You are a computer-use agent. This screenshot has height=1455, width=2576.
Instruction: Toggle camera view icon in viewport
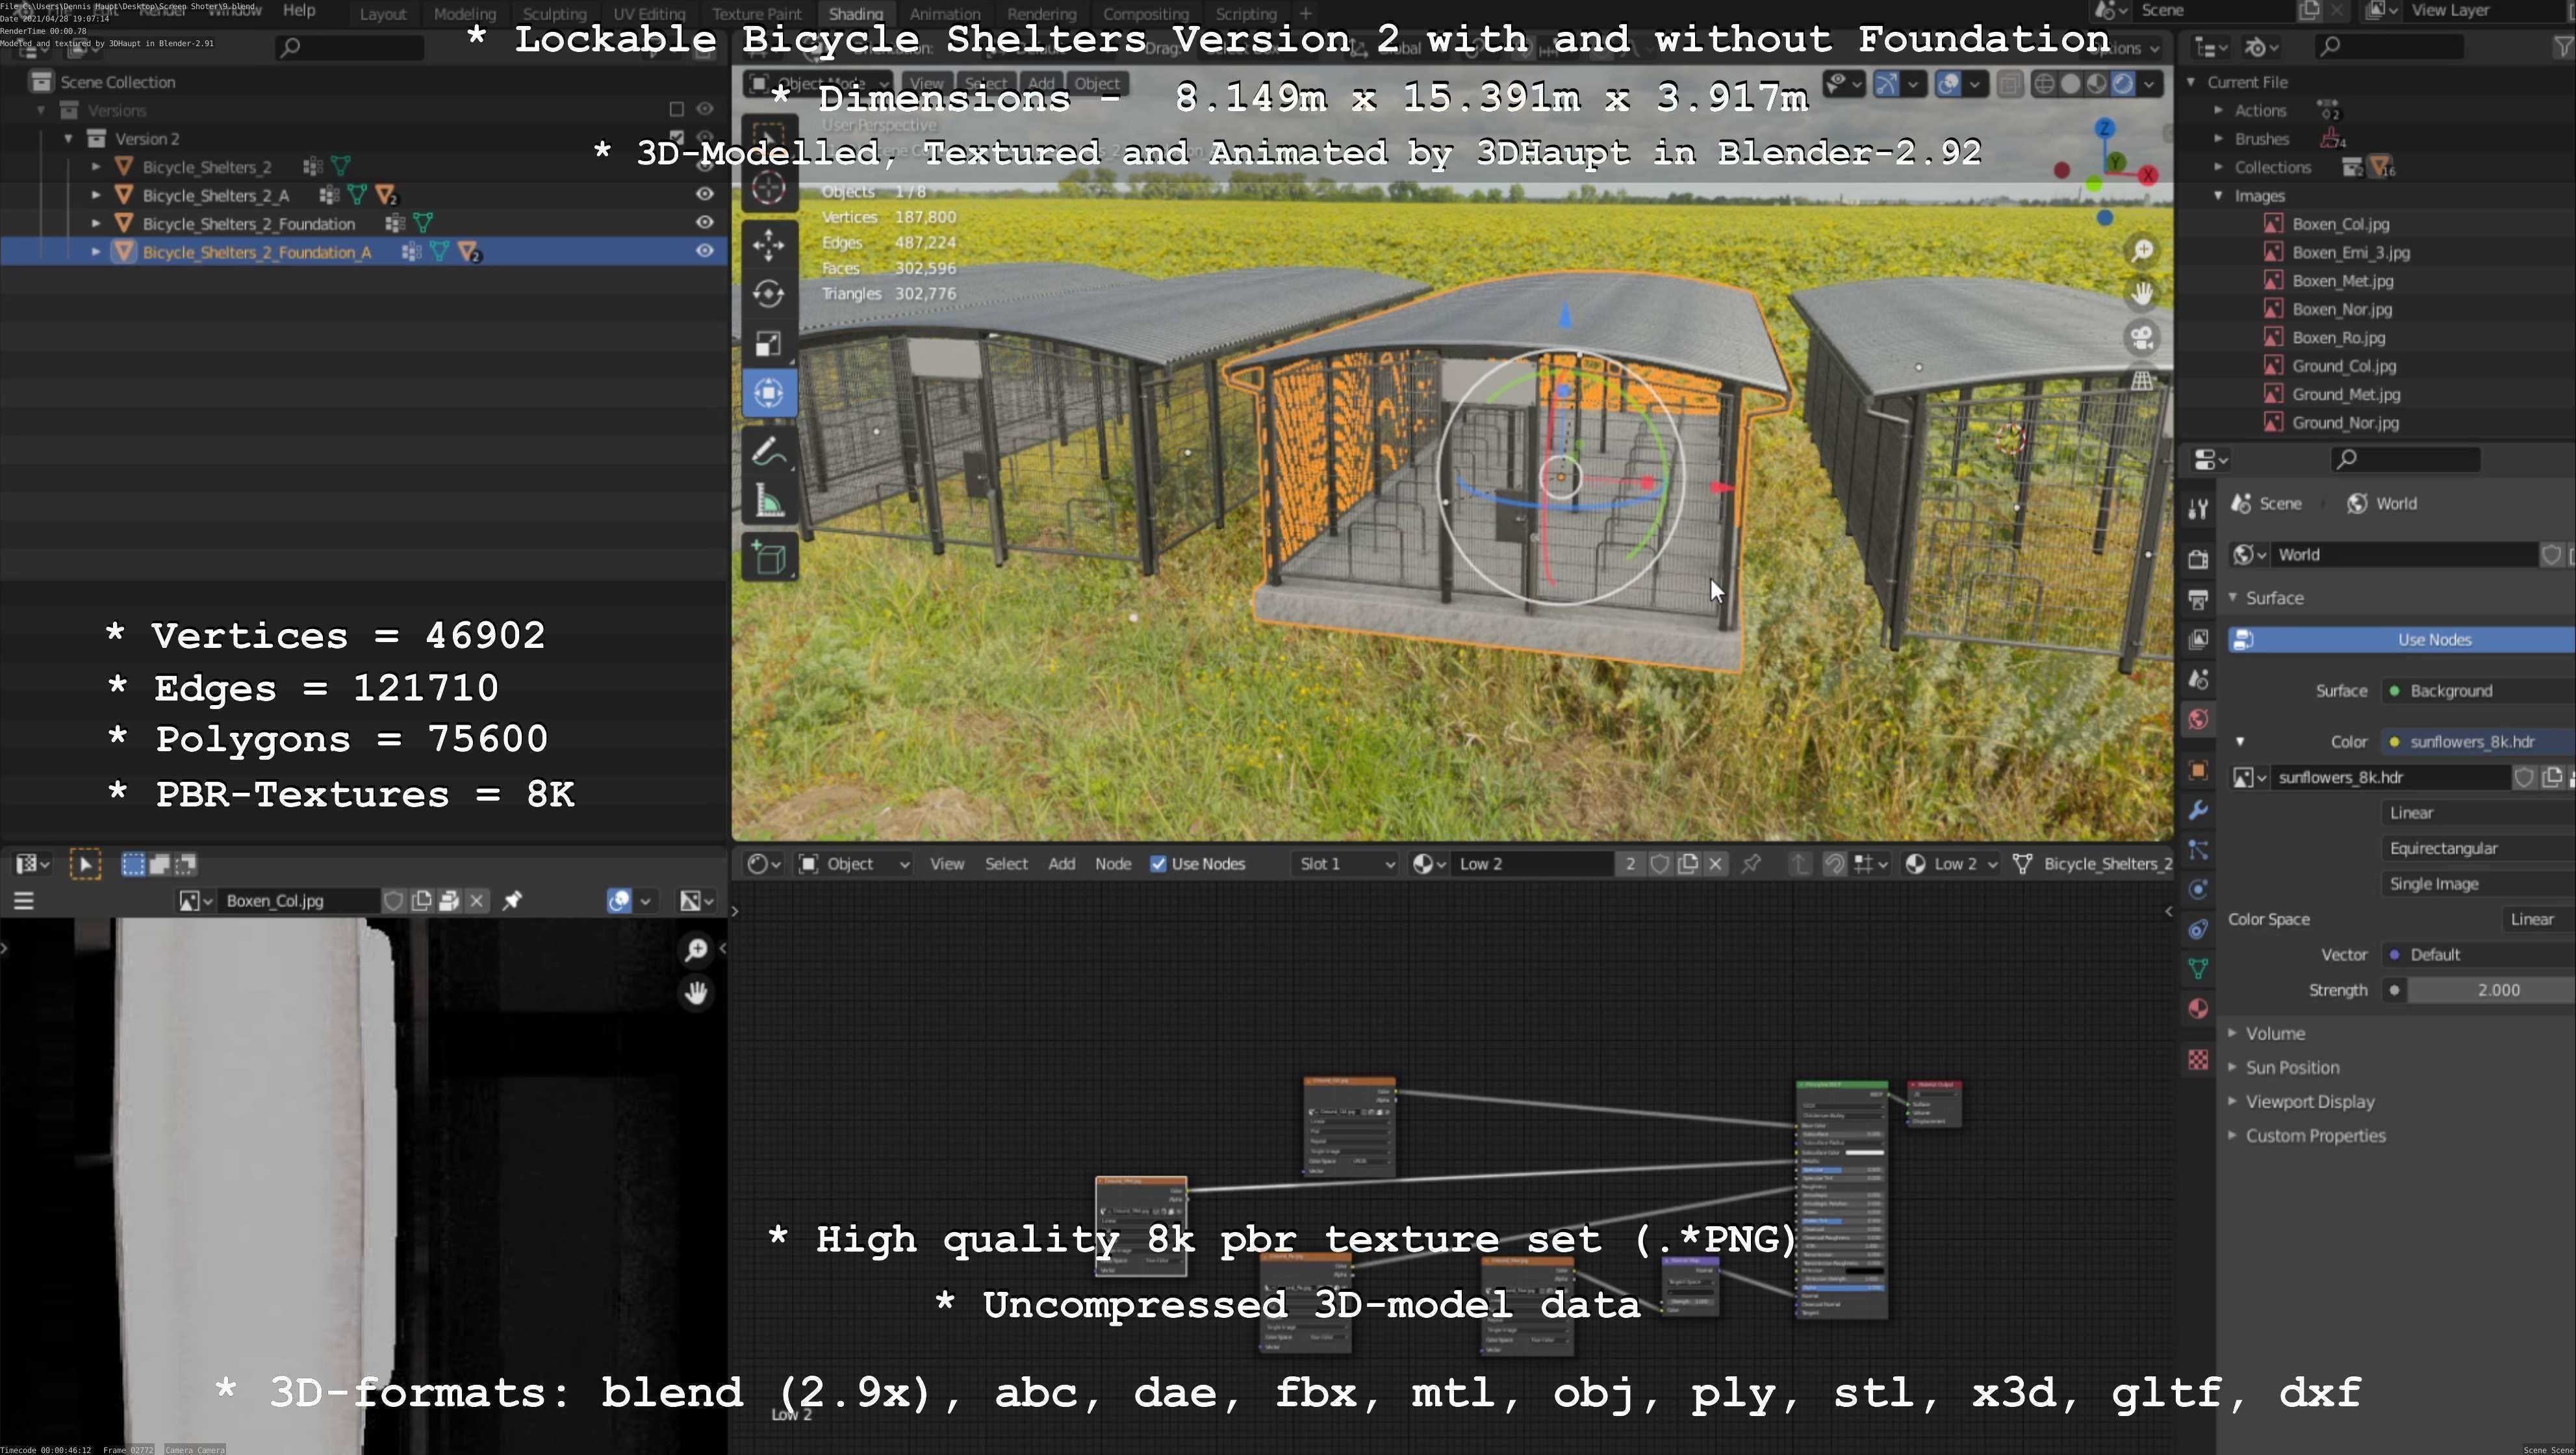[2142, 338]
